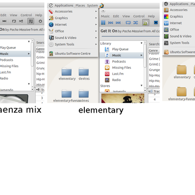The image size is (195, 195).
Task: Click the Accessories icon in the elementary panel menu
Action: (51, 11)
